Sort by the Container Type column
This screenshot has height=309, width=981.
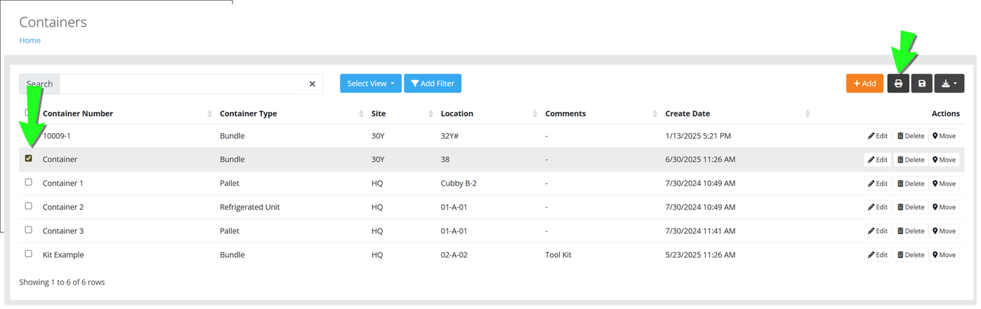[x=248, y=114]
